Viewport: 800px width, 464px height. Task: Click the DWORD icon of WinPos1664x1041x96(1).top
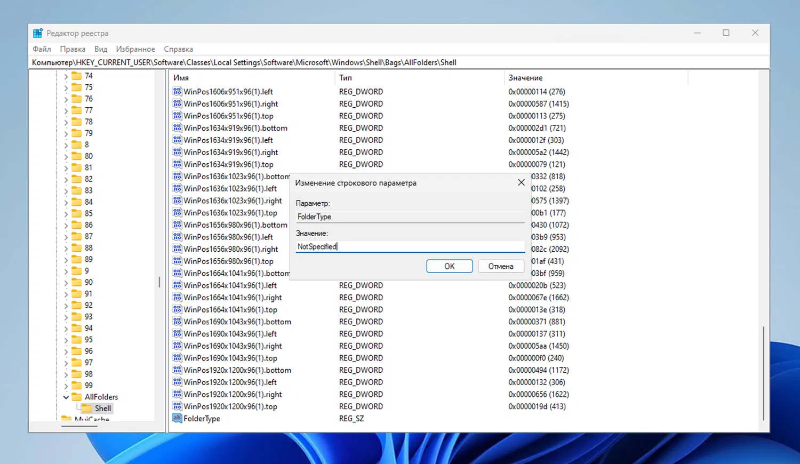pyautogui.click(x=177, y=309)
